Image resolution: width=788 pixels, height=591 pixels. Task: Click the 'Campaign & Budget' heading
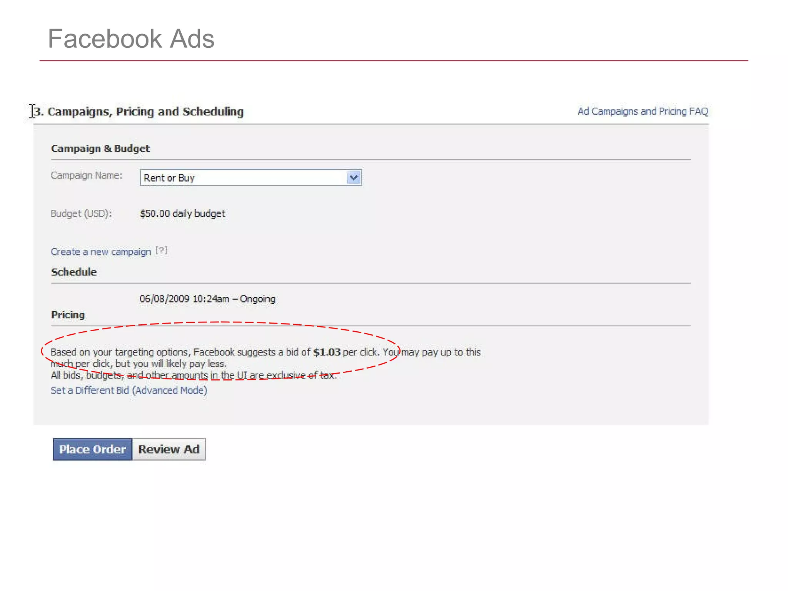coord(100,149)
